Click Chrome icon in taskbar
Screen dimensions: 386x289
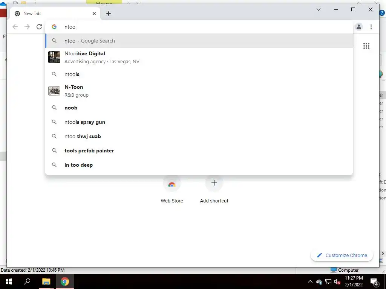(65, 281)
